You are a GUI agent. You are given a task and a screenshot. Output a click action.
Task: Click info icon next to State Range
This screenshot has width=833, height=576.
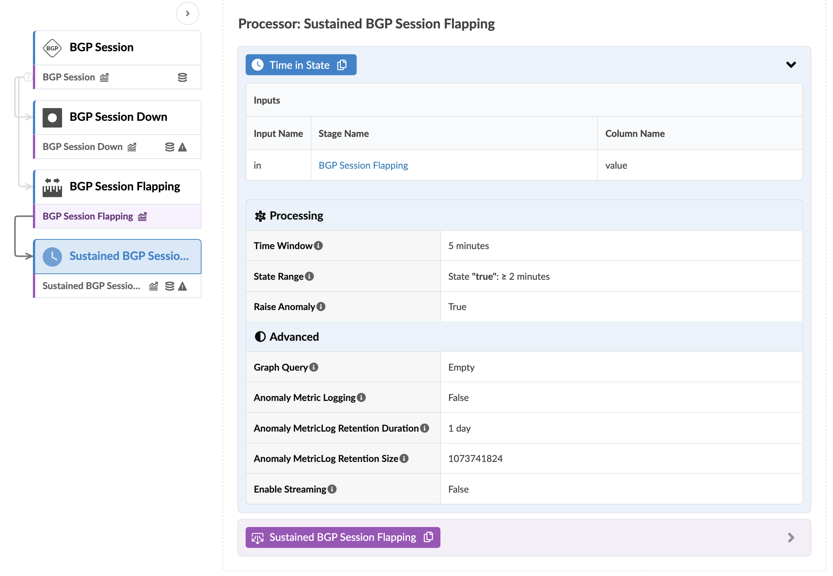pos(310,276)
